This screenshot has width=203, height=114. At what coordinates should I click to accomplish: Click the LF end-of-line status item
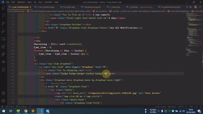tap(186, 107)
